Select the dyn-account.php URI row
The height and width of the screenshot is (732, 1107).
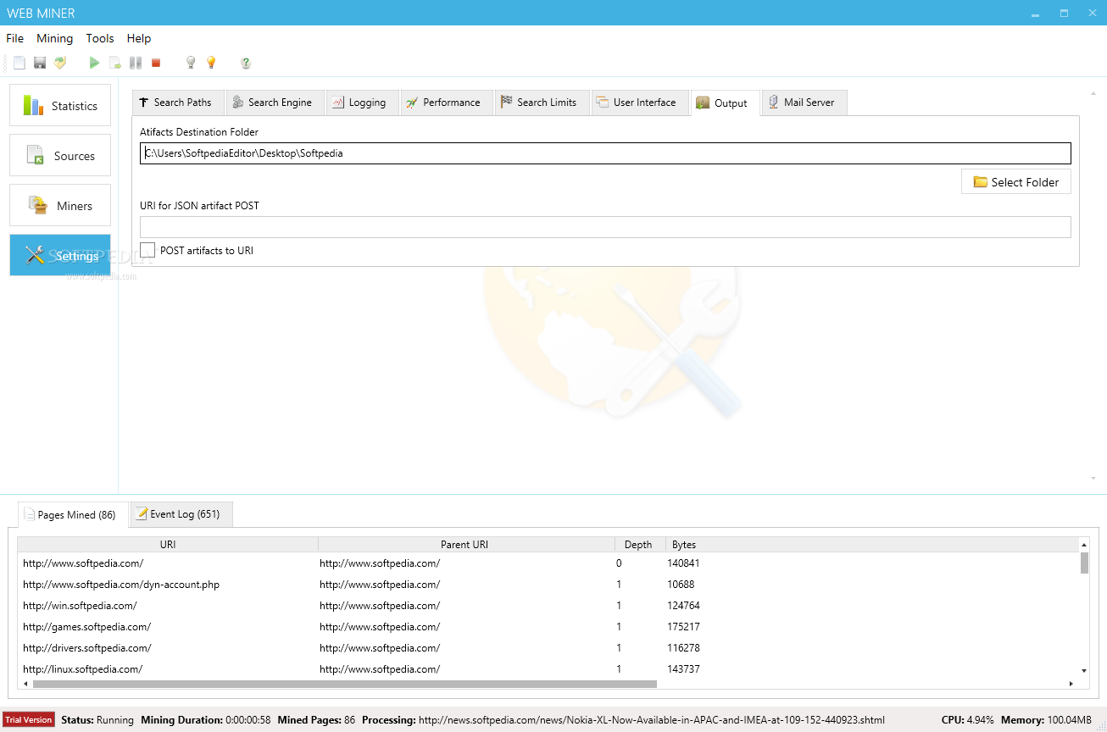(548, 585)
